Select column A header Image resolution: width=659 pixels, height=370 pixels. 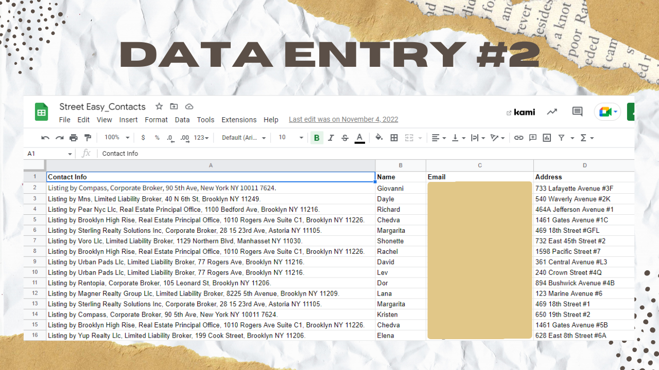(x=211, y=165)
